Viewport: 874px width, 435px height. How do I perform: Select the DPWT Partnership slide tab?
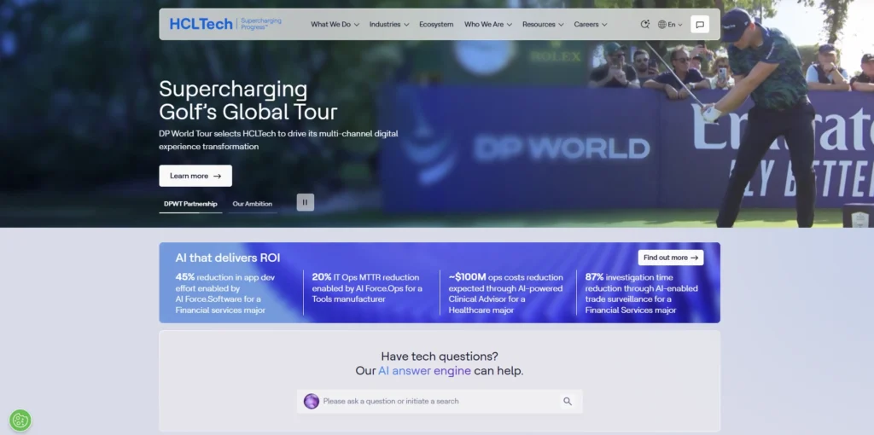point(190,204)
